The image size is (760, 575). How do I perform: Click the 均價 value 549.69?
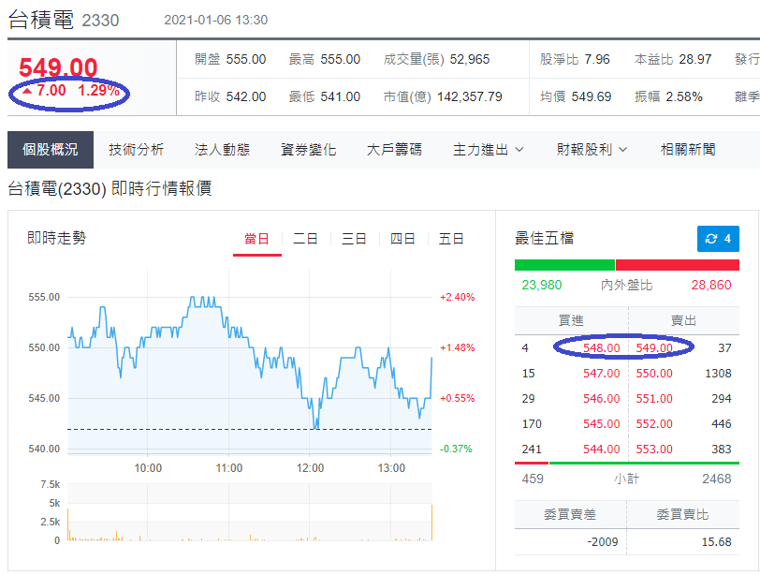coord(592,96)
